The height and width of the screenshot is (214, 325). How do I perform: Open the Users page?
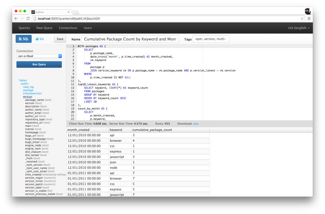[88, 28]
